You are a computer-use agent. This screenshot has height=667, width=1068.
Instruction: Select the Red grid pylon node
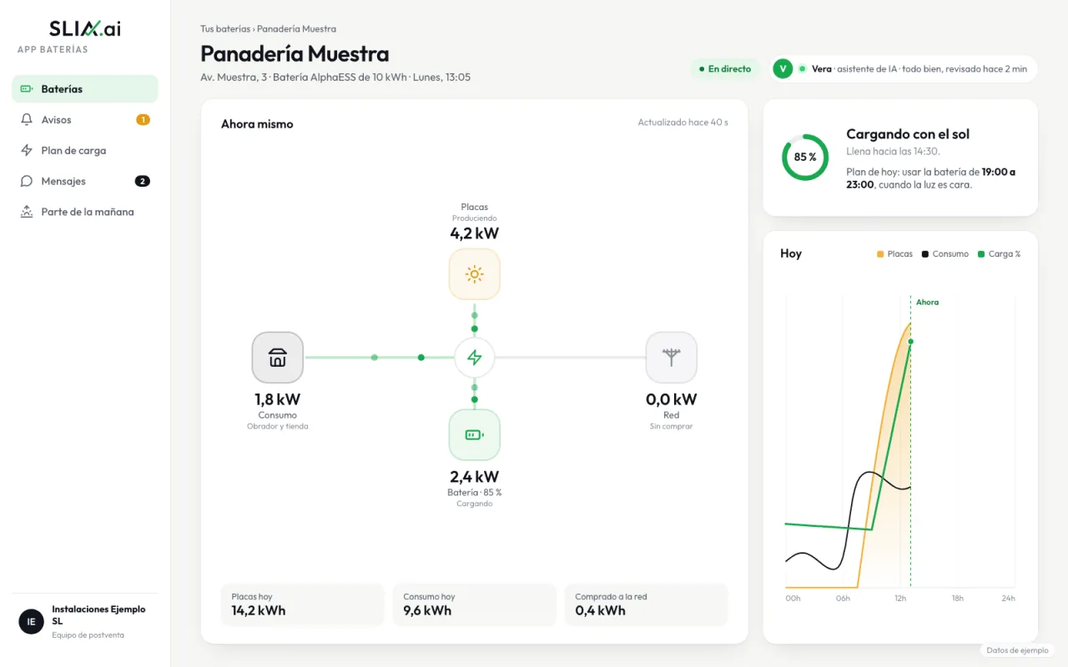672,358
